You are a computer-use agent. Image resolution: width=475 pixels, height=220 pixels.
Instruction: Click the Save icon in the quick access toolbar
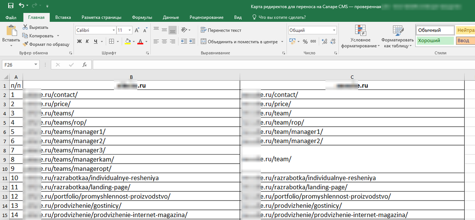10,6
